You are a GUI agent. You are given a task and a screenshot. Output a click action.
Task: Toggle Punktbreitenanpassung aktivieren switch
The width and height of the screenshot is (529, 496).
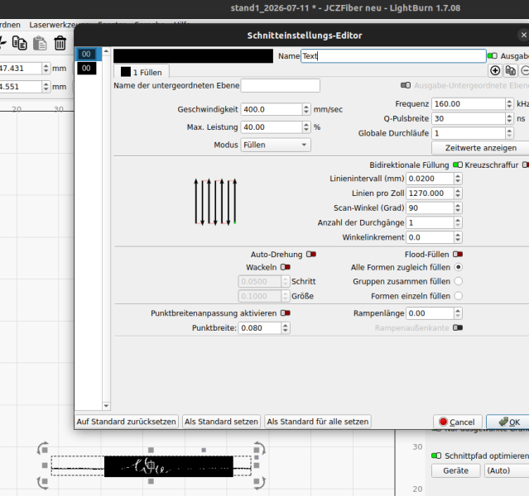tap(286, 313)
